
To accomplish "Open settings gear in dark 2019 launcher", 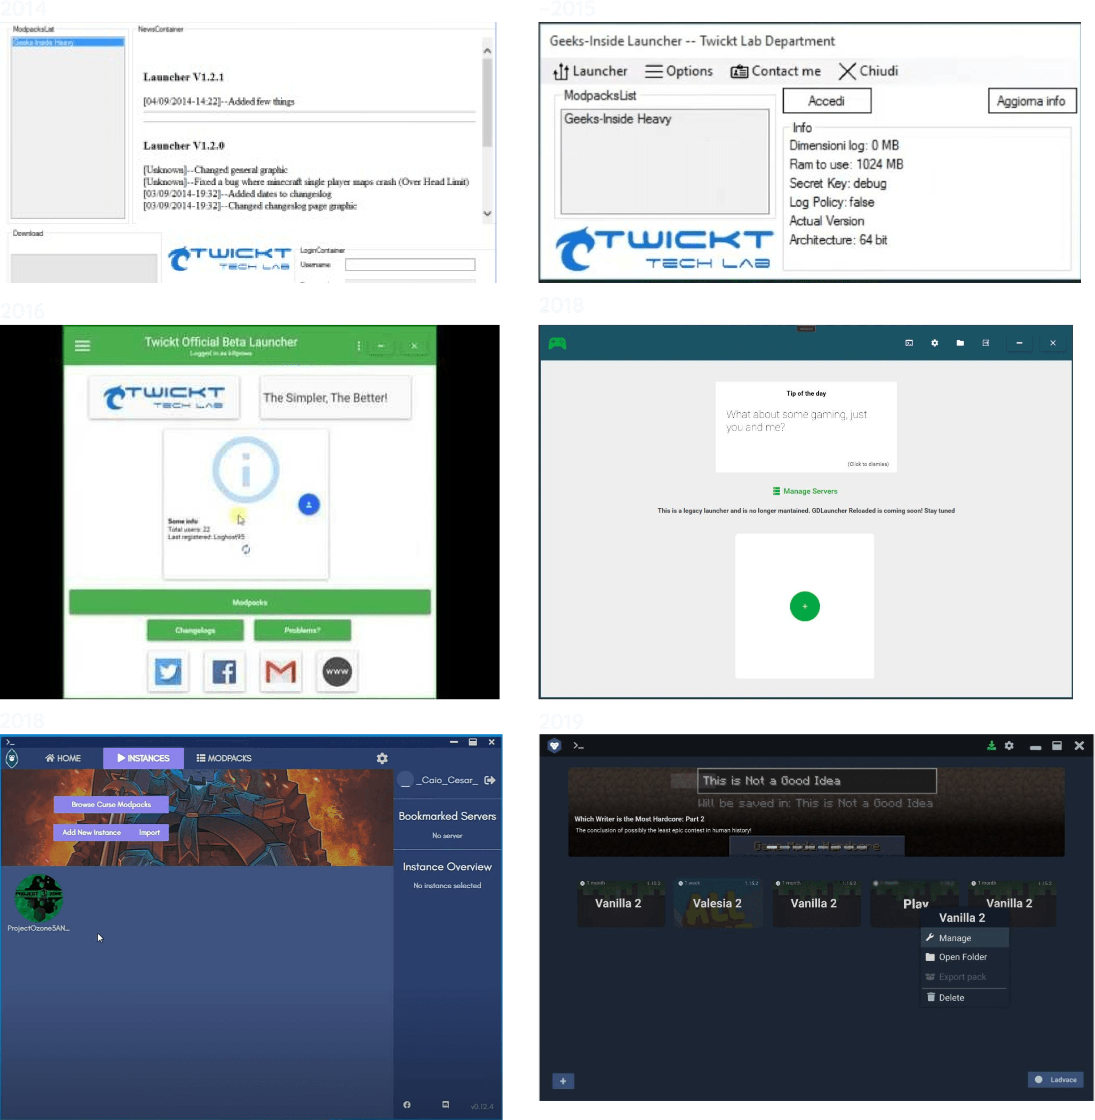I will click(1009, 745).
